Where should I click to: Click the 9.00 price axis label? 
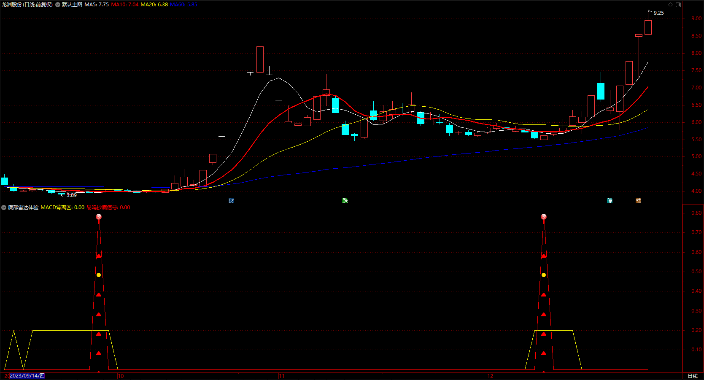(x=696, y=19)
